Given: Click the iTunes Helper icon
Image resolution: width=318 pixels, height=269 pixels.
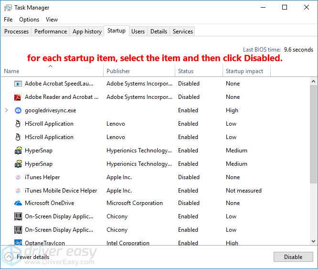Looking at the screenshot, I should click(18, 177).
